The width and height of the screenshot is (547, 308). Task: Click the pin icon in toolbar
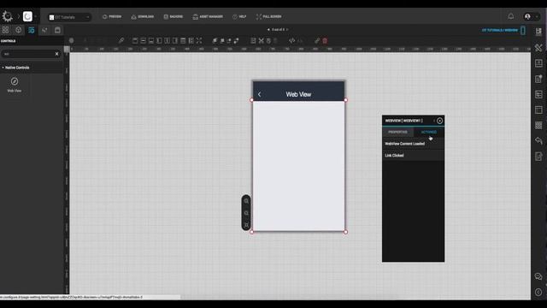point(121,41)
